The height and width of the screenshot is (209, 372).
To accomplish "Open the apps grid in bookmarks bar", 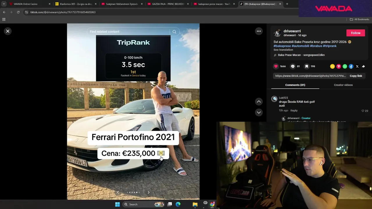I will (4, 19).
